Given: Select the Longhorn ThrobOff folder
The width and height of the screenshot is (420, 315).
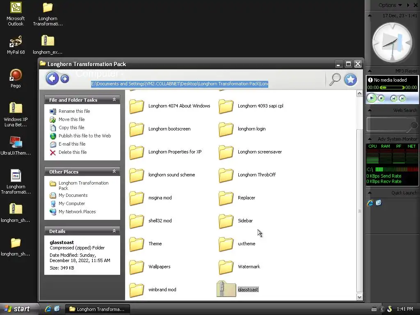Looking at the screenshot, I should pos(247,175).
